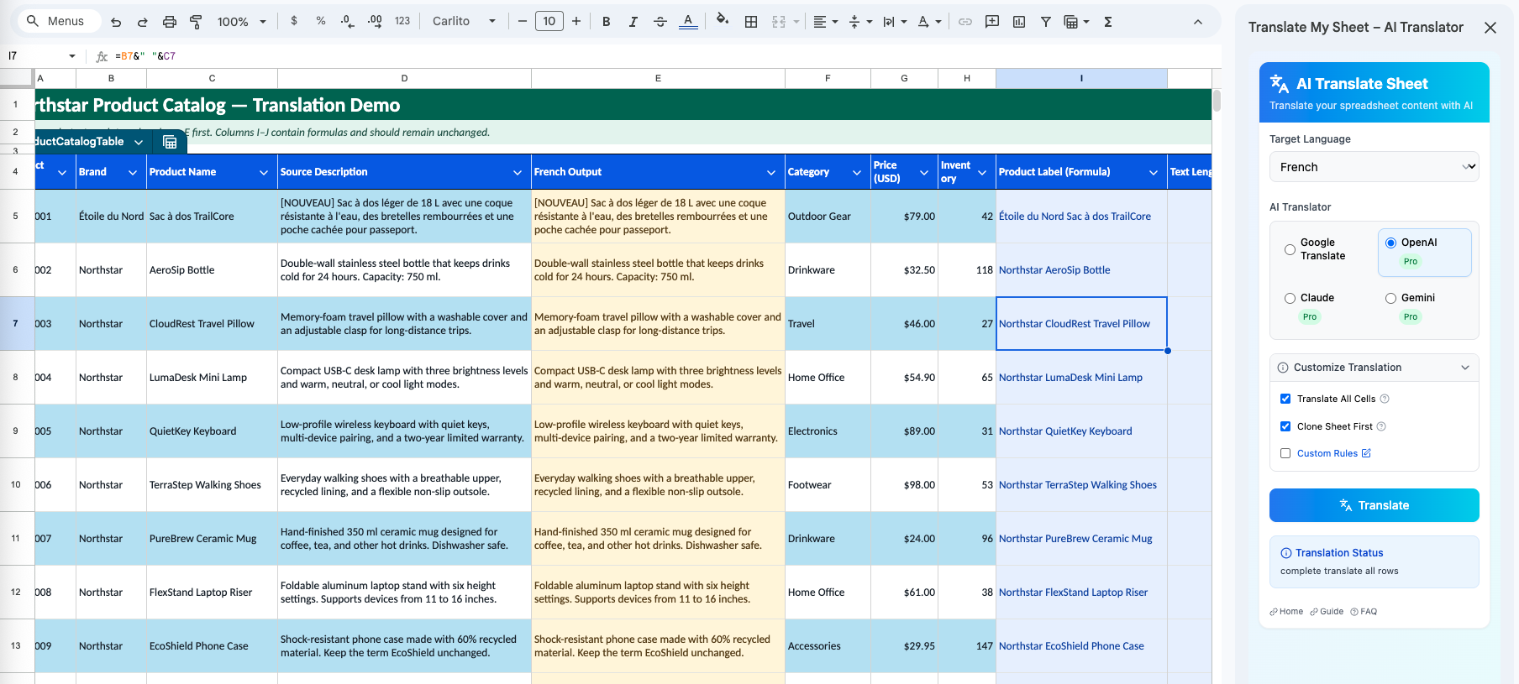Select the Gemini translator radio button
Viewport: 1519px width, 684px height.
(1390, 298)
